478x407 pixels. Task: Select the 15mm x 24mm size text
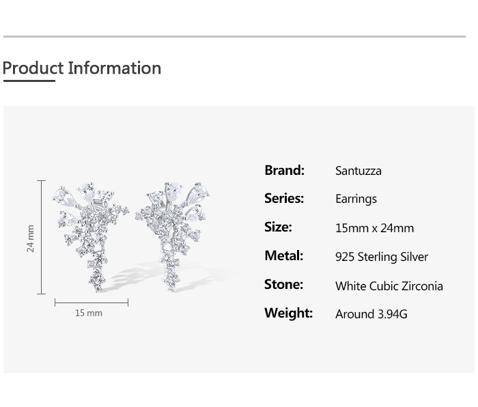tap(374, 228)
